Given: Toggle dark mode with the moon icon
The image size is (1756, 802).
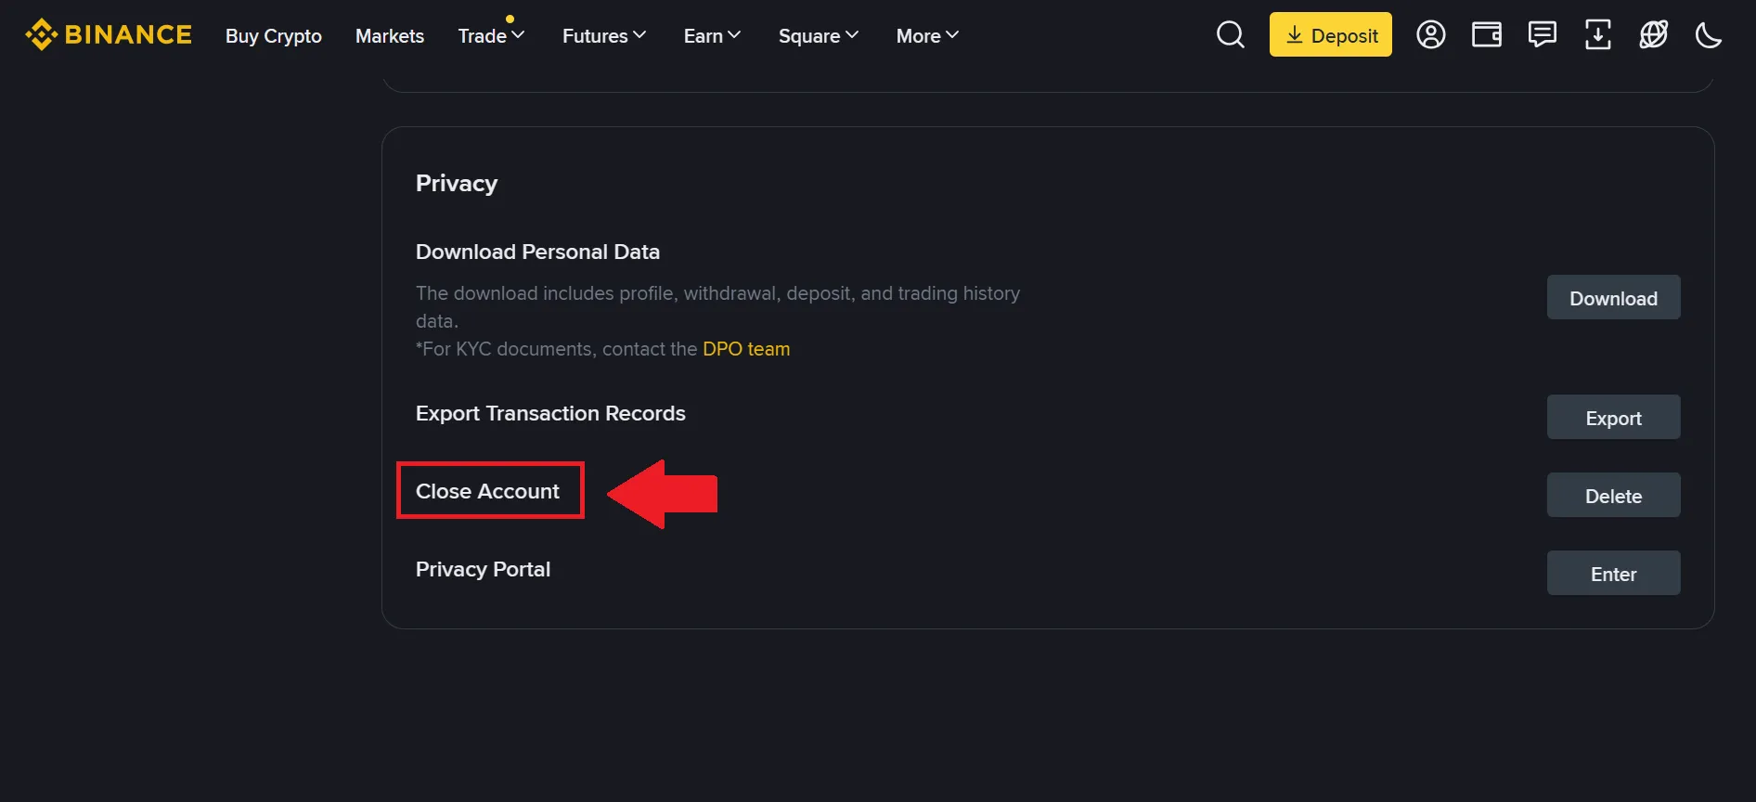Looking at the screenshot, I should pyautogui.click(x=1709, y=34).
